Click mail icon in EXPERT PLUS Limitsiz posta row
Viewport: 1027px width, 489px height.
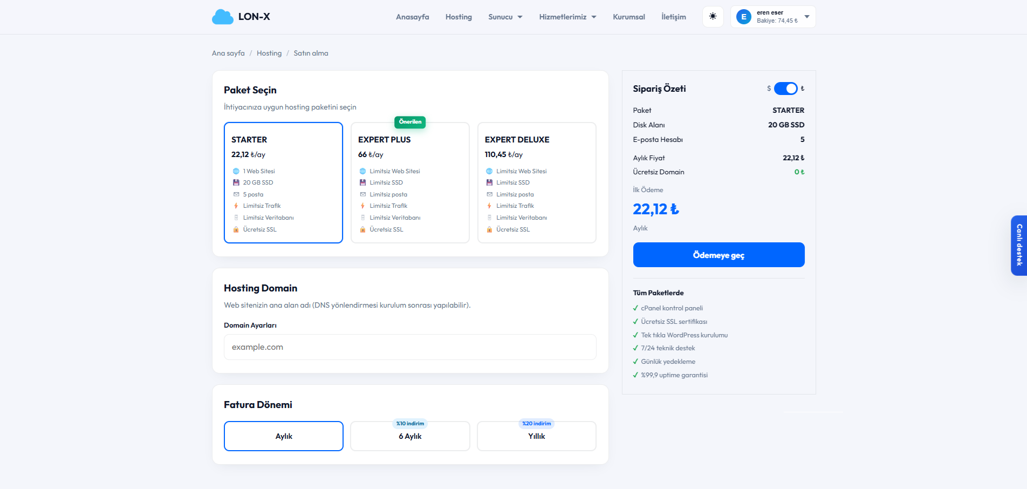(362, 194)
